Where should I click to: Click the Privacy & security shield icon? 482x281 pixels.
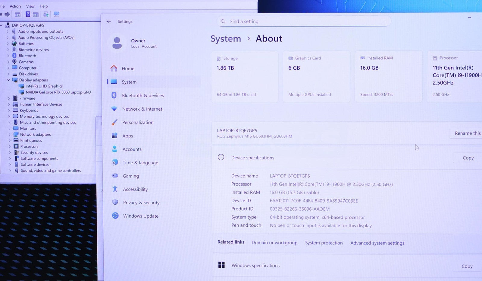tap(115, 202)
